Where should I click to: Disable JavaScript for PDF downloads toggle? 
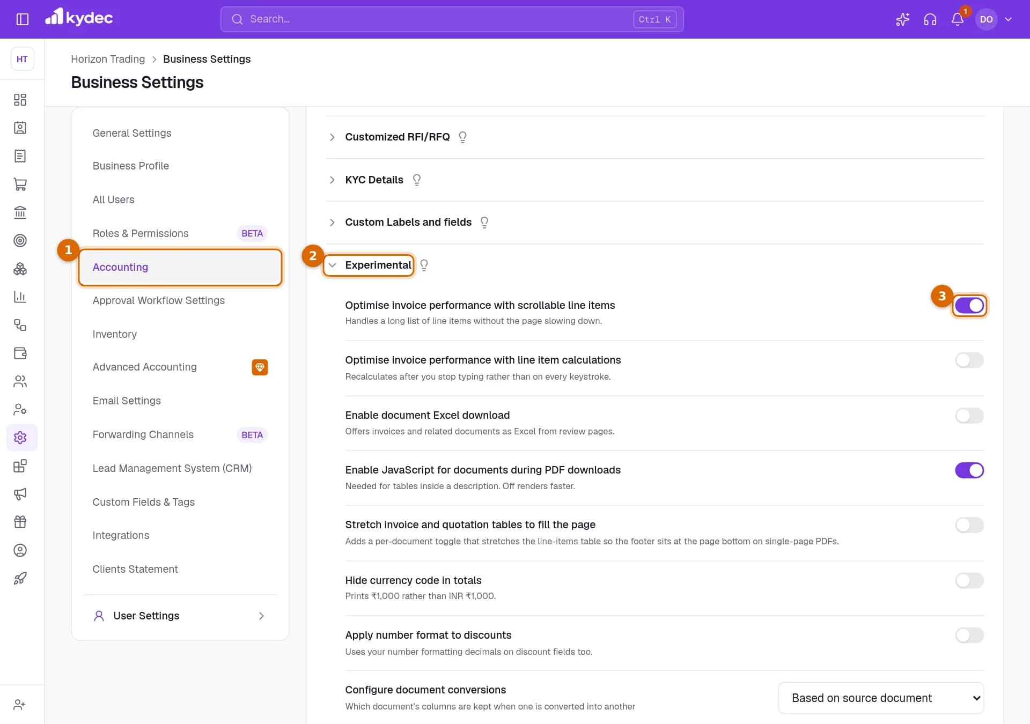click(x=969, y=470)
